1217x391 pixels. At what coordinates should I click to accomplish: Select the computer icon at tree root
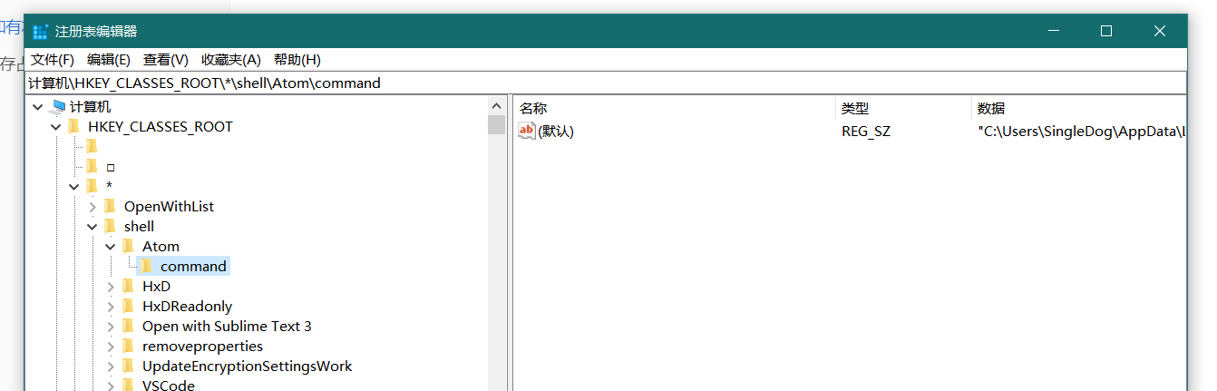58,107
